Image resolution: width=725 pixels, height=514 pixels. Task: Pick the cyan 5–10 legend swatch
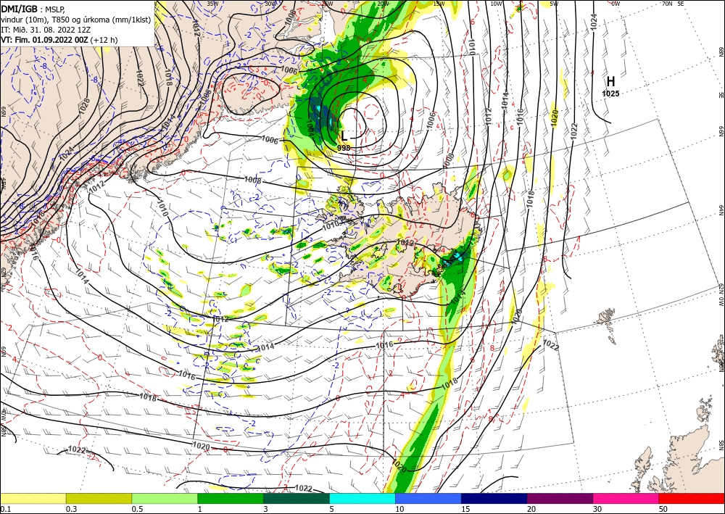[x=362, y=498]
